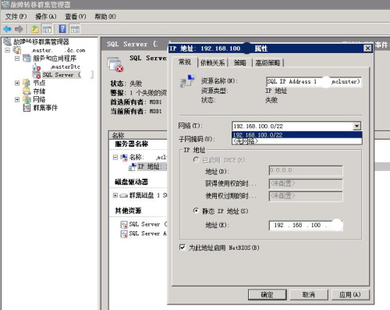Screen dimensions: 390x310
Task: Collapse the cluster master node in tree
Action: (8, 50)
